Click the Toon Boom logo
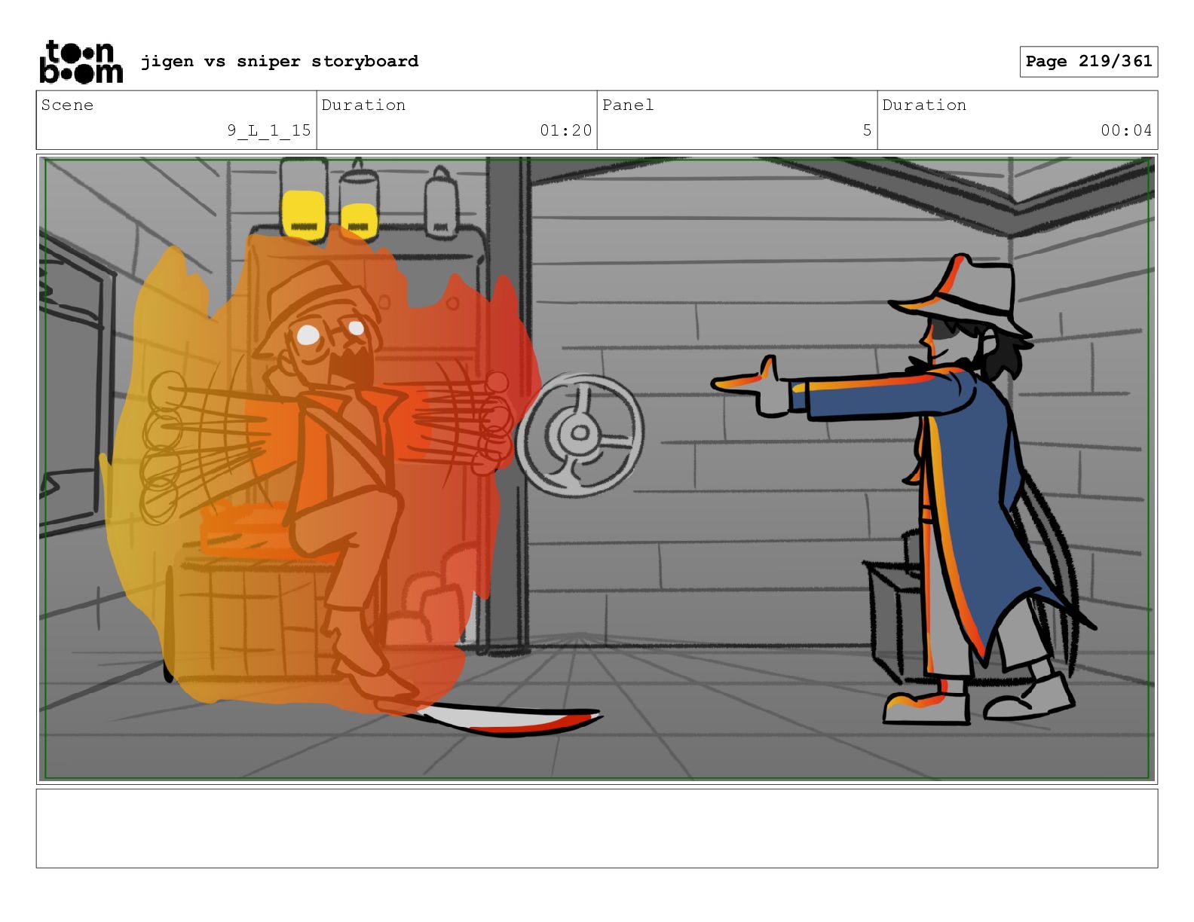The height and width of the screenshot is (922, 1194). [81, 62]
